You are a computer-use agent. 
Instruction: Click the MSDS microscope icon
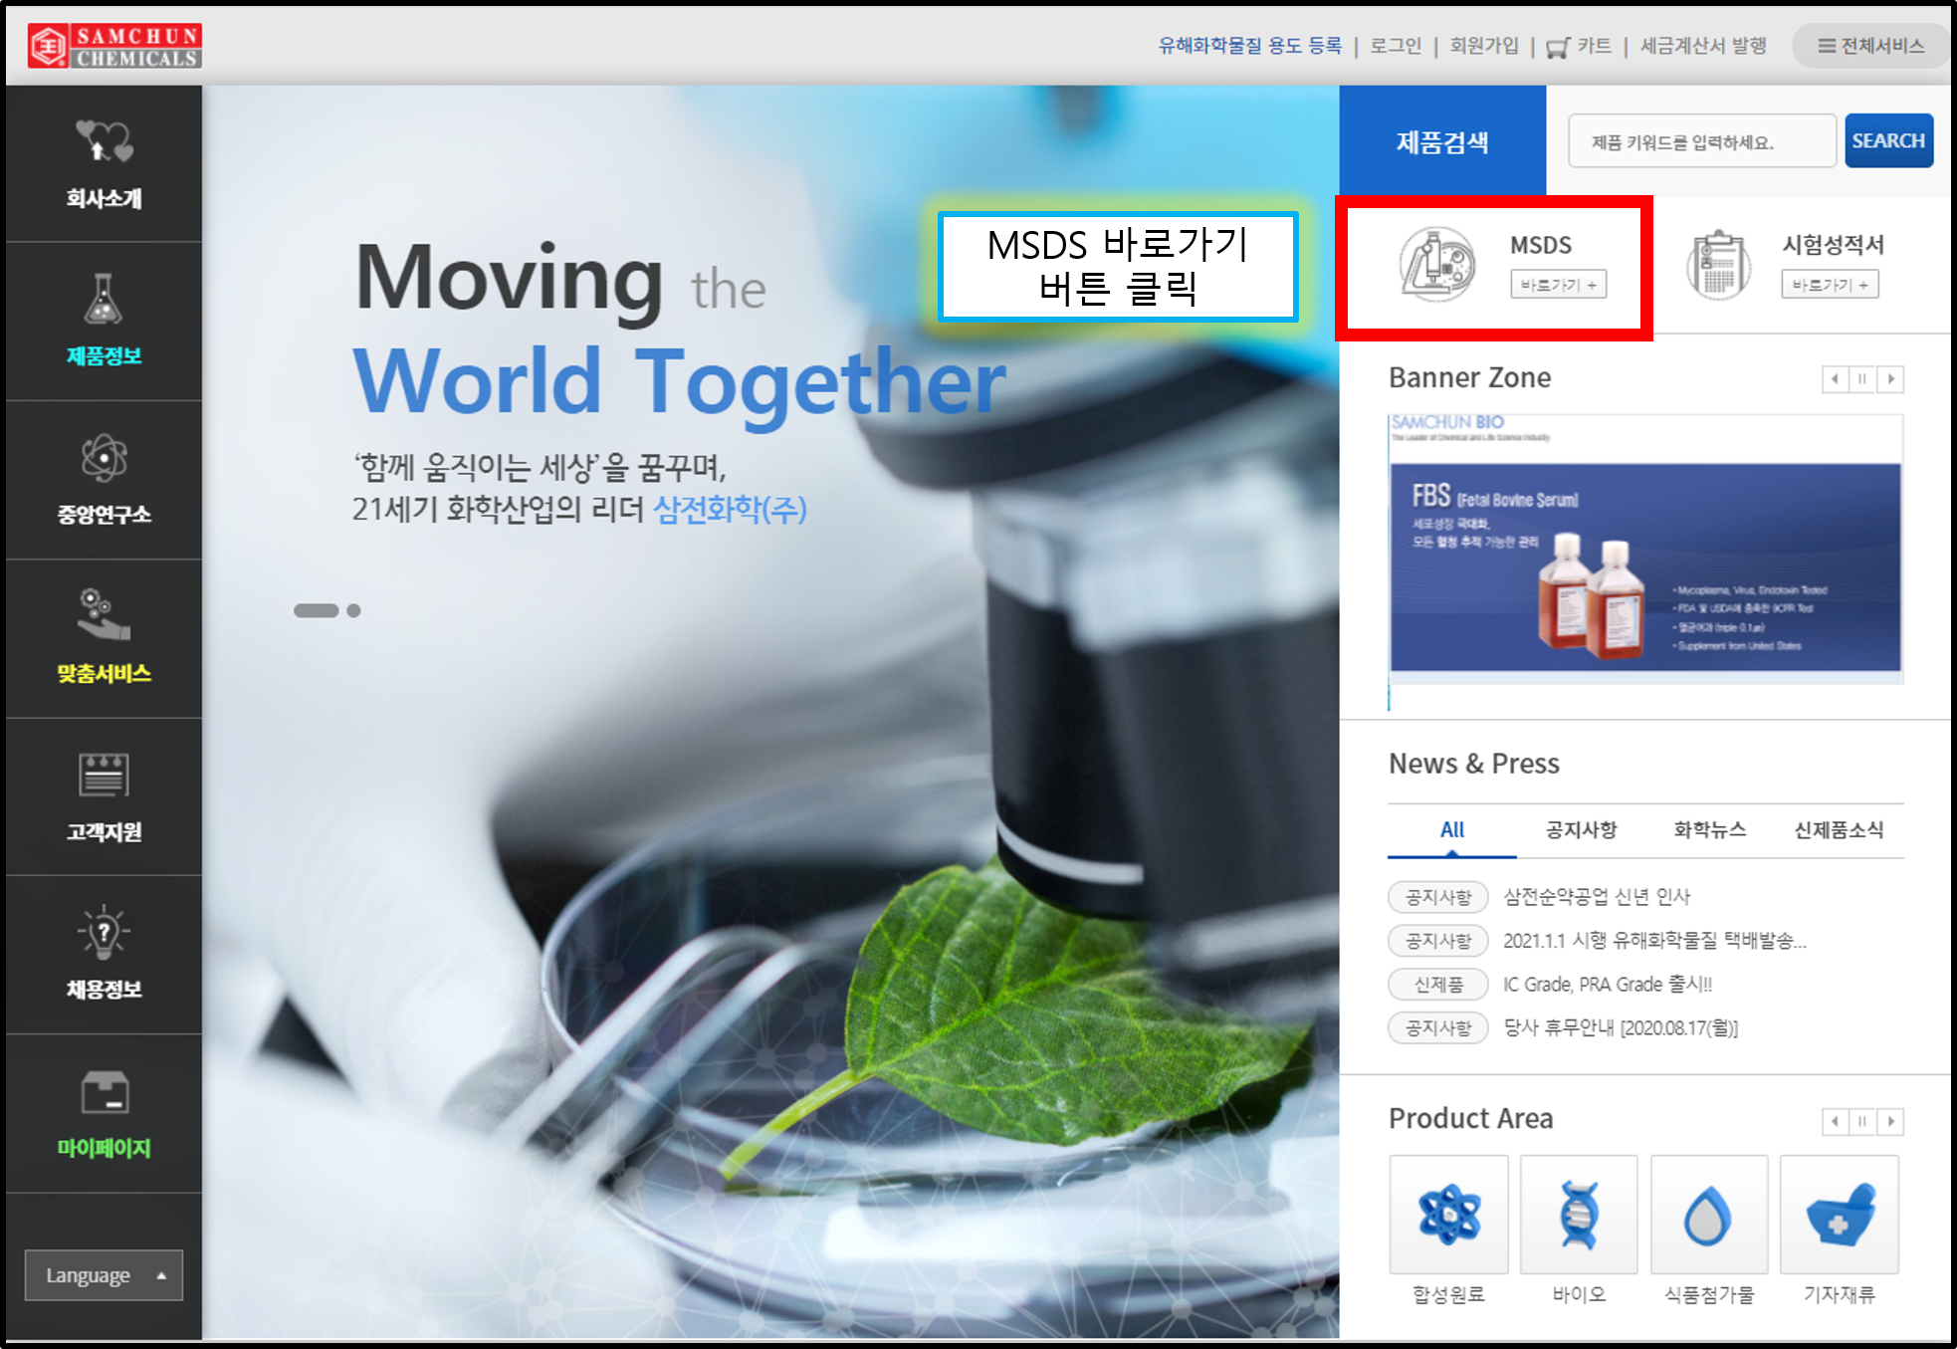click(x=1437, y=264)
